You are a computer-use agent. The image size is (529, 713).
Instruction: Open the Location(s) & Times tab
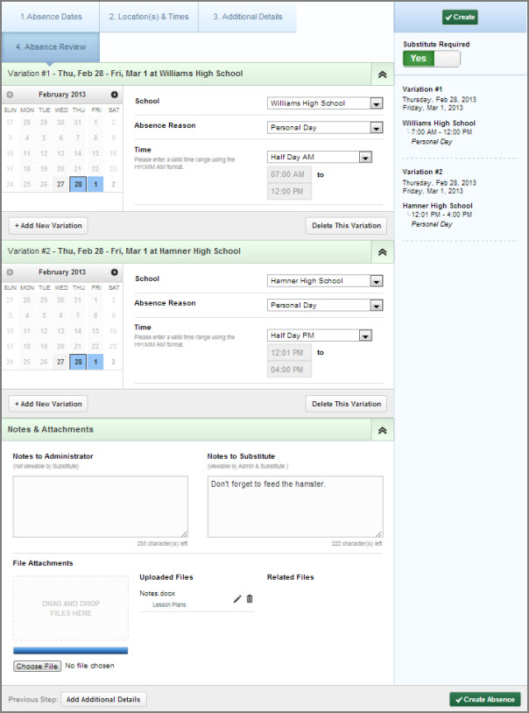[149, 17]
